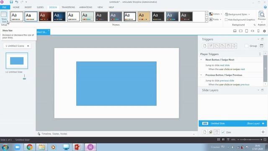
Task: Switch to tablet landscape view
Action: click(241, 31)
